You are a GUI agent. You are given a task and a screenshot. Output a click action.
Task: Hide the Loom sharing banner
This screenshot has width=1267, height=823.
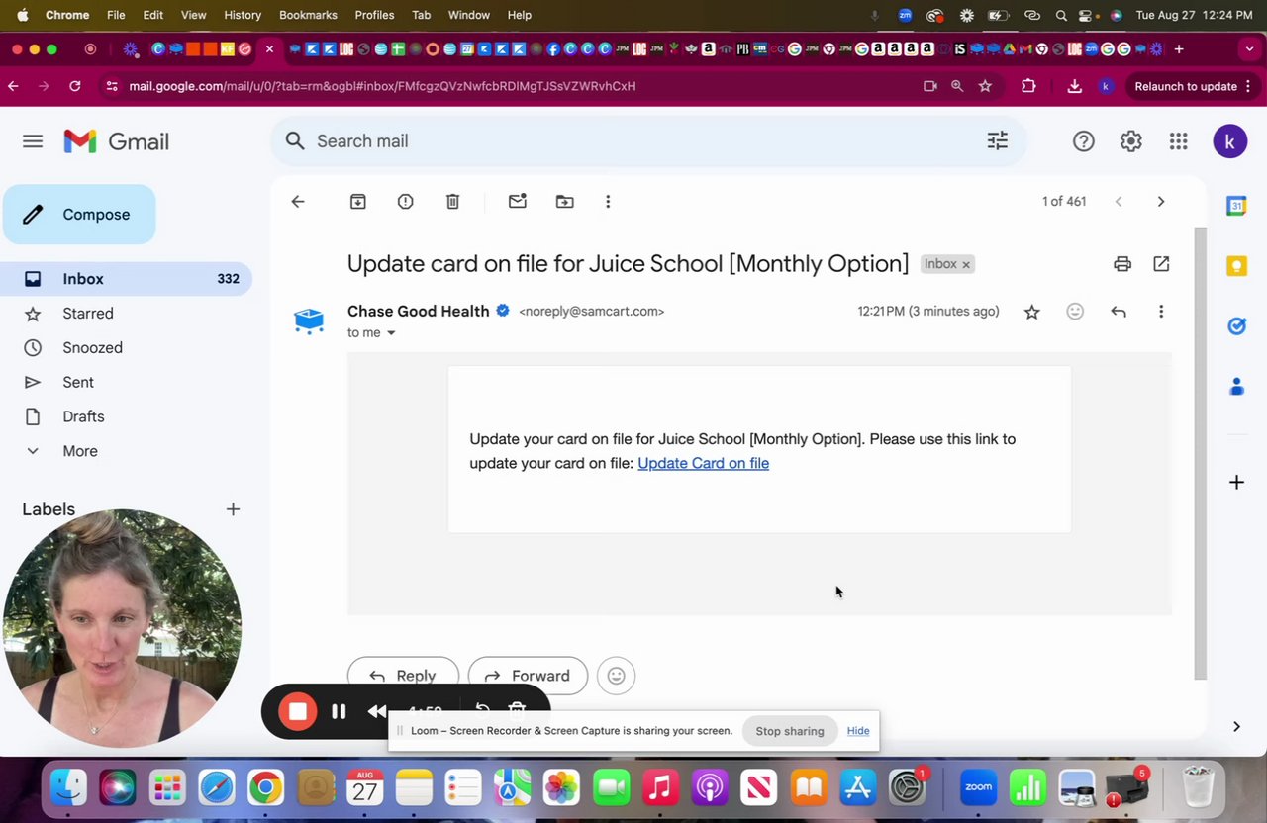click(x=858, y=731)
